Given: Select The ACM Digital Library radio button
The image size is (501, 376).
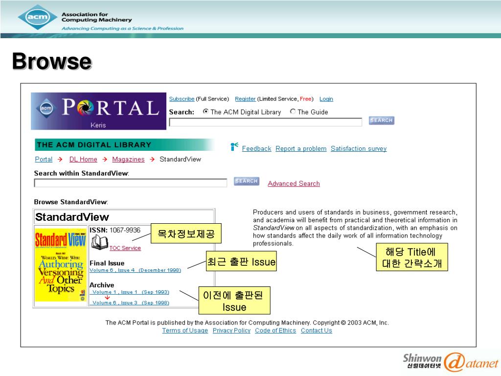Looking at the screenshot, I should [x=206, y=111].
